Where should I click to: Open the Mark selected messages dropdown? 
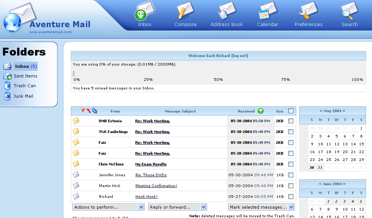click(261, 207)
